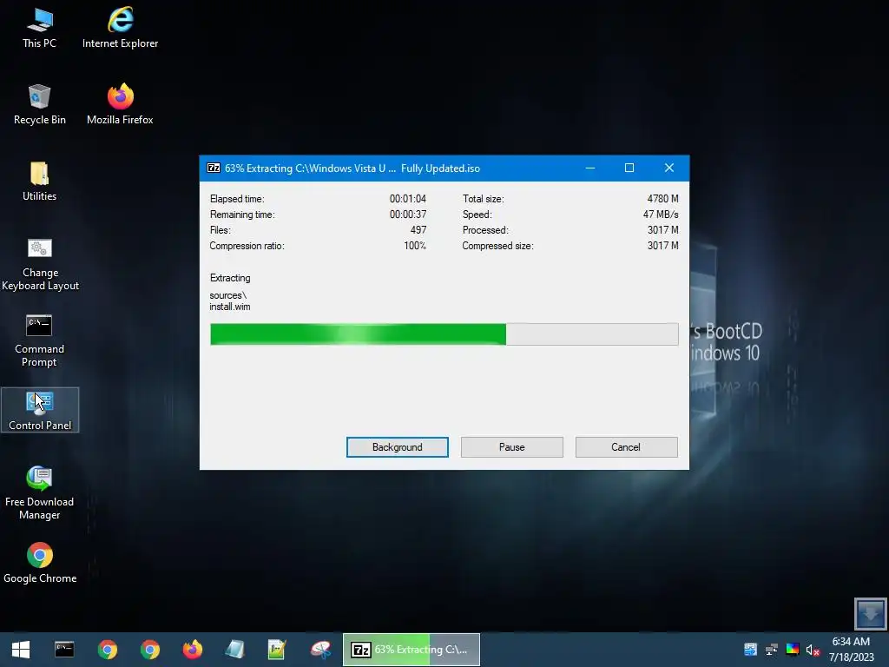Click the elapsed time value 00:01:04

coord(408,199)
